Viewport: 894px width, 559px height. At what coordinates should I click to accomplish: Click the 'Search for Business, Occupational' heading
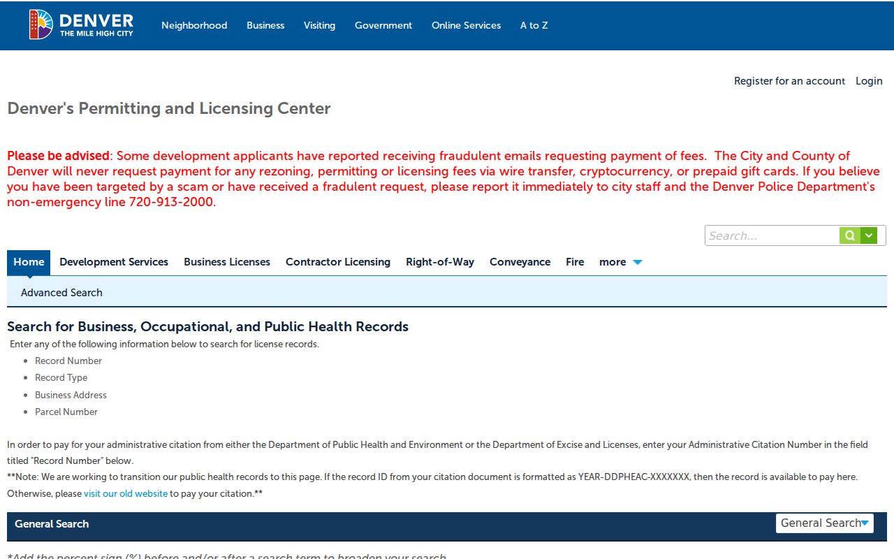[207, 326]
